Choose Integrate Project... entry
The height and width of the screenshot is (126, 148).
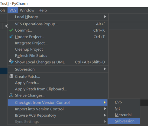click(x=58, y=43)
